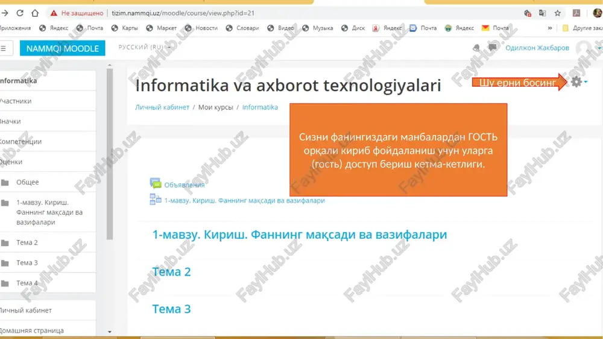
Task: Open the Тема 3 section heading
Action: tap(171, 309)
